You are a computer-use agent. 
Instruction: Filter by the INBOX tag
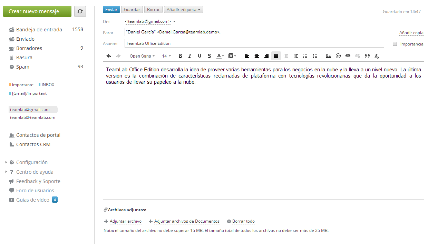[x=46, y=85]
